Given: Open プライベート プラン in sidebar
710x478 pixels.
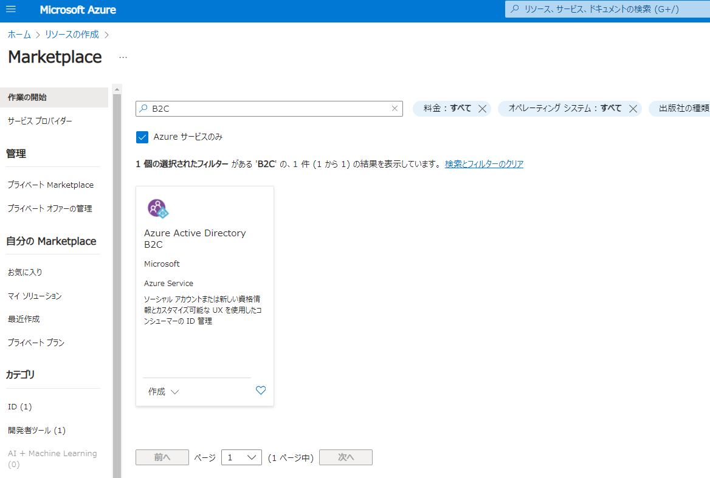Looking at the screenshot, I should tap(36, 343).
